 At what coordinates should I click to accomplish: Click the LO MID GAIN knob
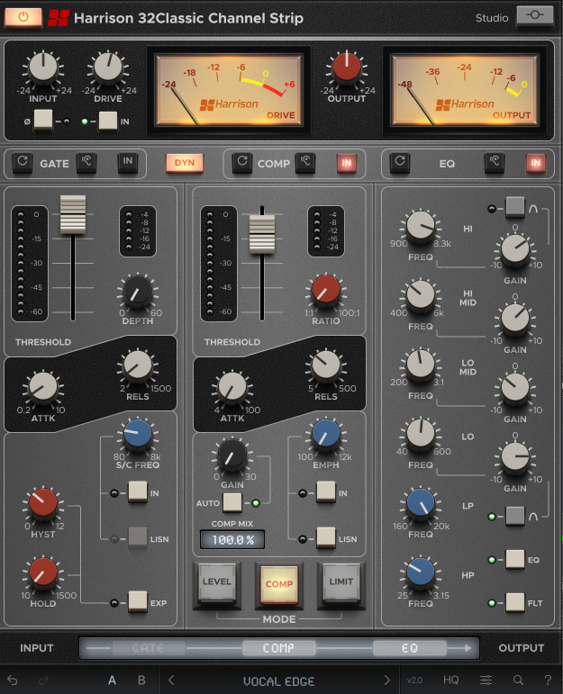click(515, 389)
